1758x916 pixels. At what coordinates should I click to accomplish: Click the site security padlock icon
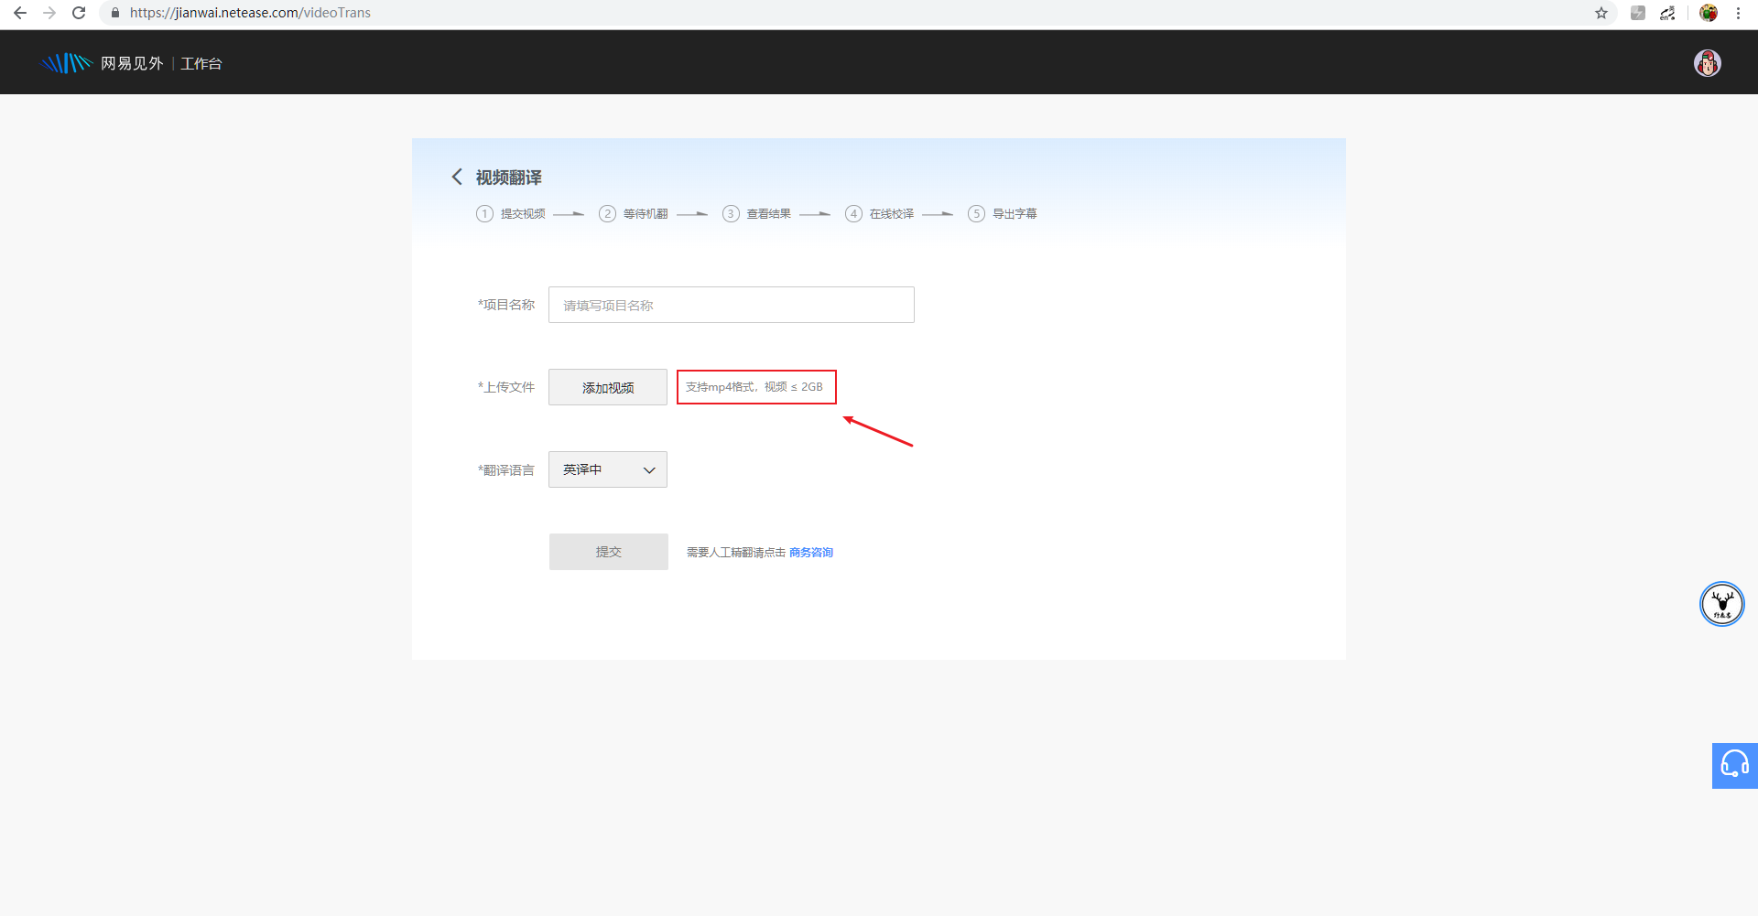(x=115, y=13)
